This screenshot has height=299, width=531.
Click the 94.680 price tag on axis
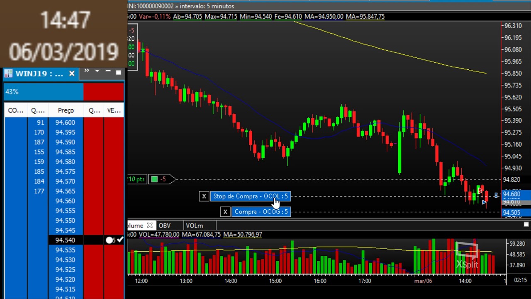[x=516, y=194]
